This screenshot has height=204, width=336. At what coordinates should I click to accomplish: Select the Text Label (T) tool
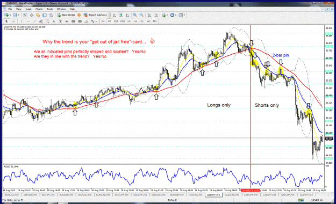pyautogui.click(x=60, y=21)
